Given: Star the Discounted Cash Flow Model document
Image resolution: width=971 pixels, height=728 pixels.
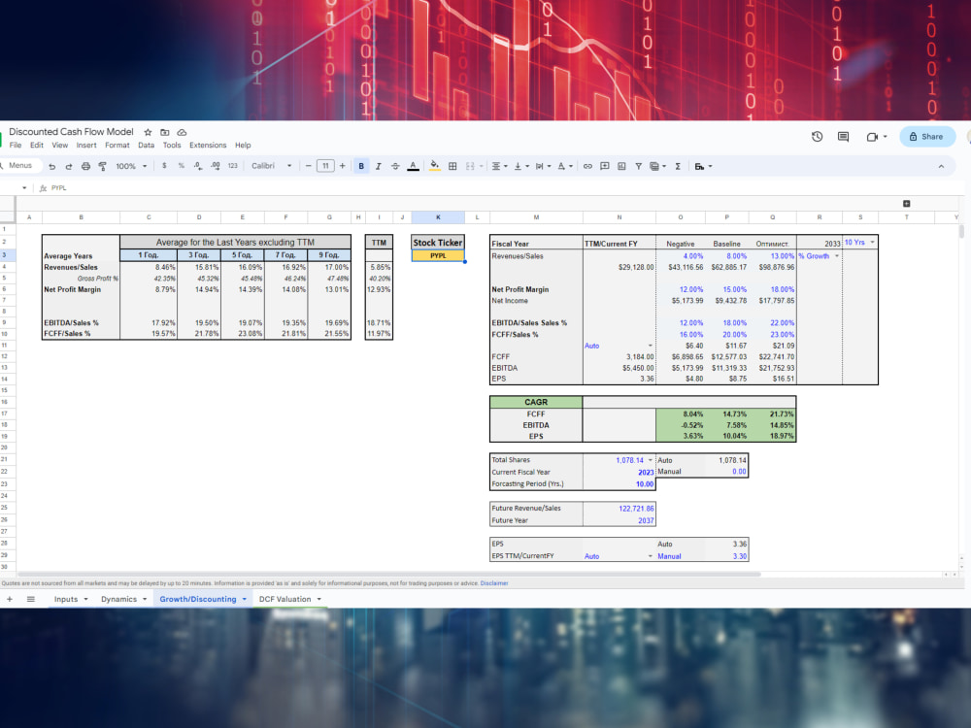Looking at the screenshot, I should (x=148, y=132).
